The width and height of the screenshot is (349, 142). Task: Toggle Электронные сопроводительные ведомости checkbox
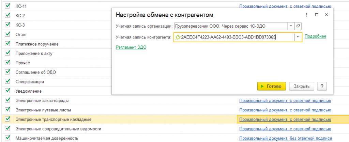7,128
